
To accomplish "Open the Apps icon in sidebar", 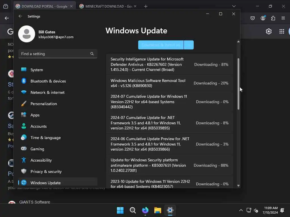I will (24, 115).
